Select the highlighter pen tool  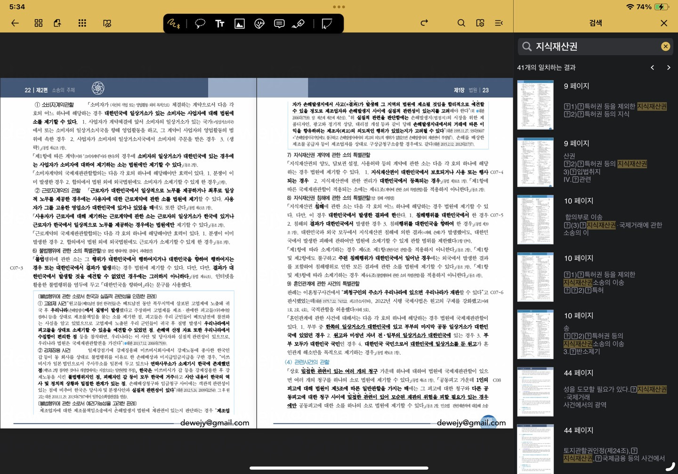[x=299, y=24]
